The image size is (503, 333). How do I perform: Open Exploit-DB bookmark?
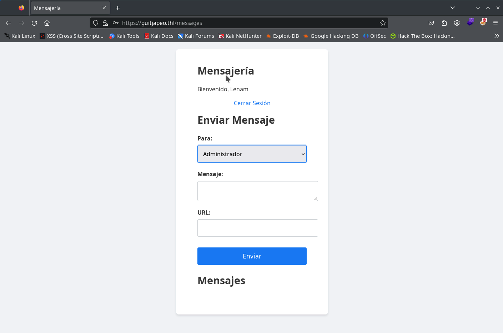pos(282,36)
